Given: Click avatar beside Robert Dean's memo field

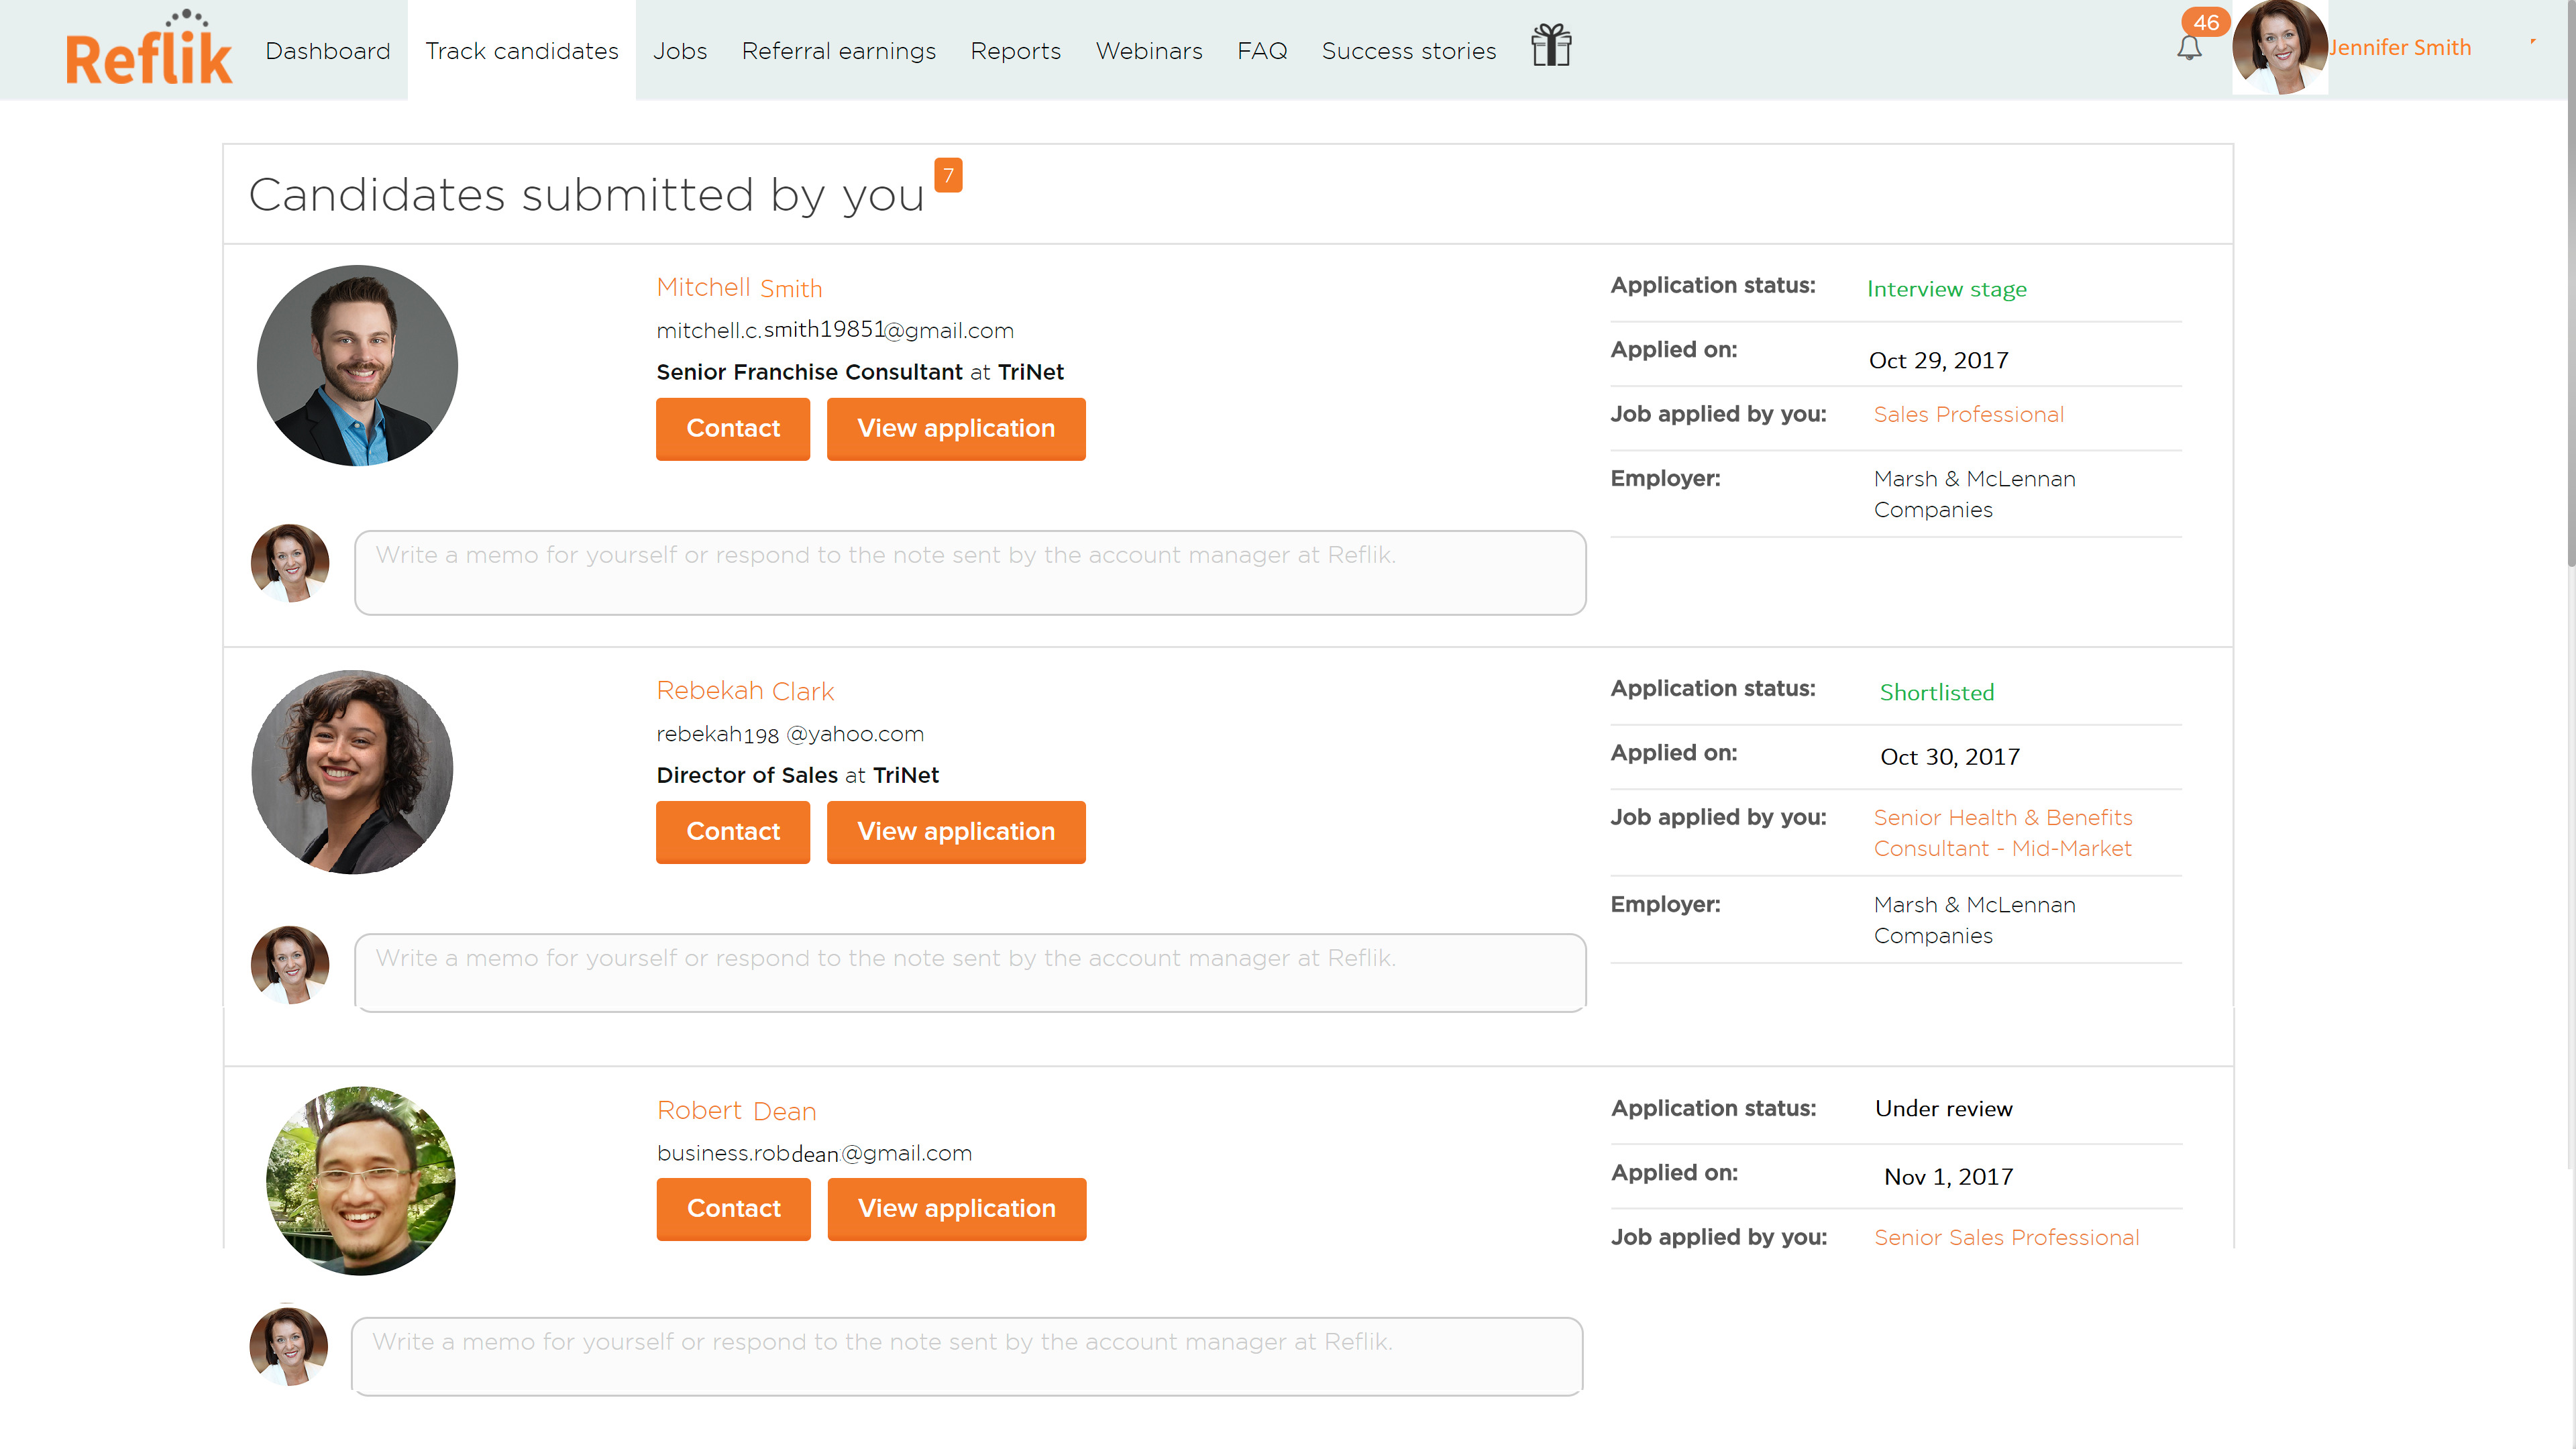Looking at the screenshot, I should 289,1346.
